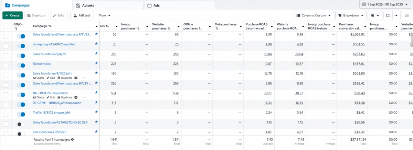The height and width of the screenshot is (150, 413).
Task: Select checkbox for Sales foundation 9/4/25 row
Action: pyautogui.click(x=6, y=56)
